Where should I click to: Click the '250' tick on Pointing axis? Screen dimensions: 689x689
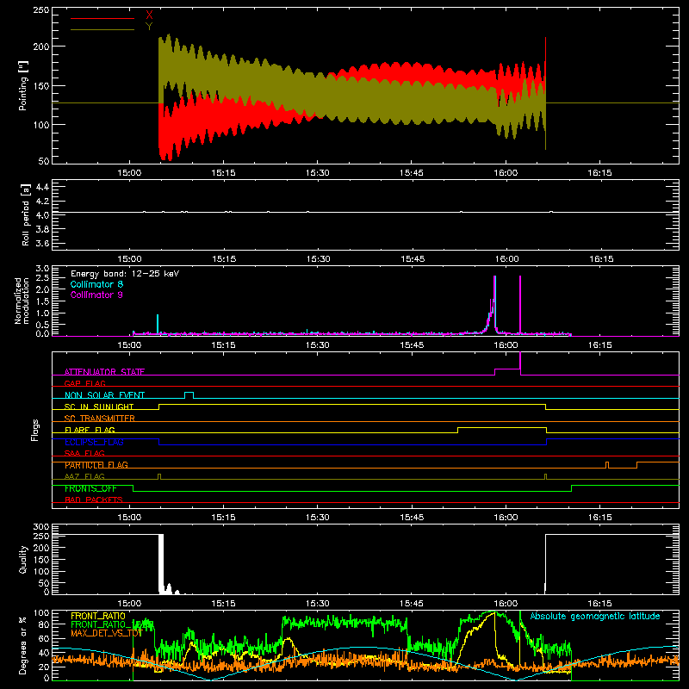coord(41,9)
